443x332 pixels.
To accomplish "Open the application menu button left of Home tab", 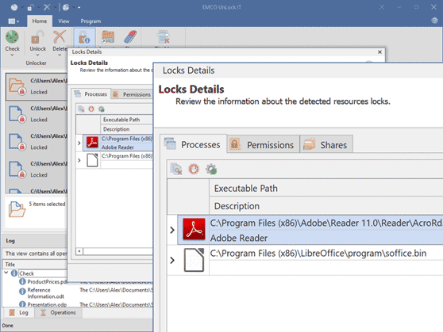I will click(x=13, y=21).
